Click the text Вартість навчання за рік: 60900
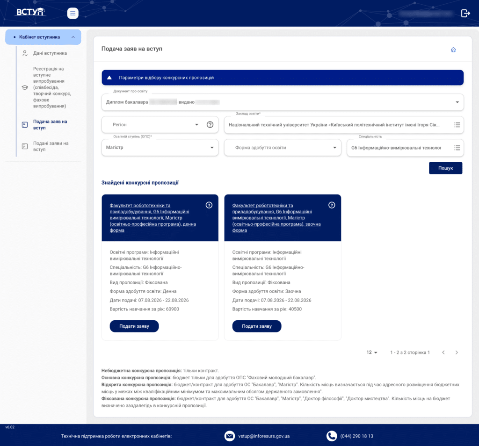This screenshot has width=479, height=446. point(144,309)
